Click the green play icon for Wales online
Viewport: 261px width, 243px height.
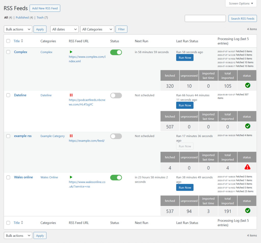(x=71, y=177)
